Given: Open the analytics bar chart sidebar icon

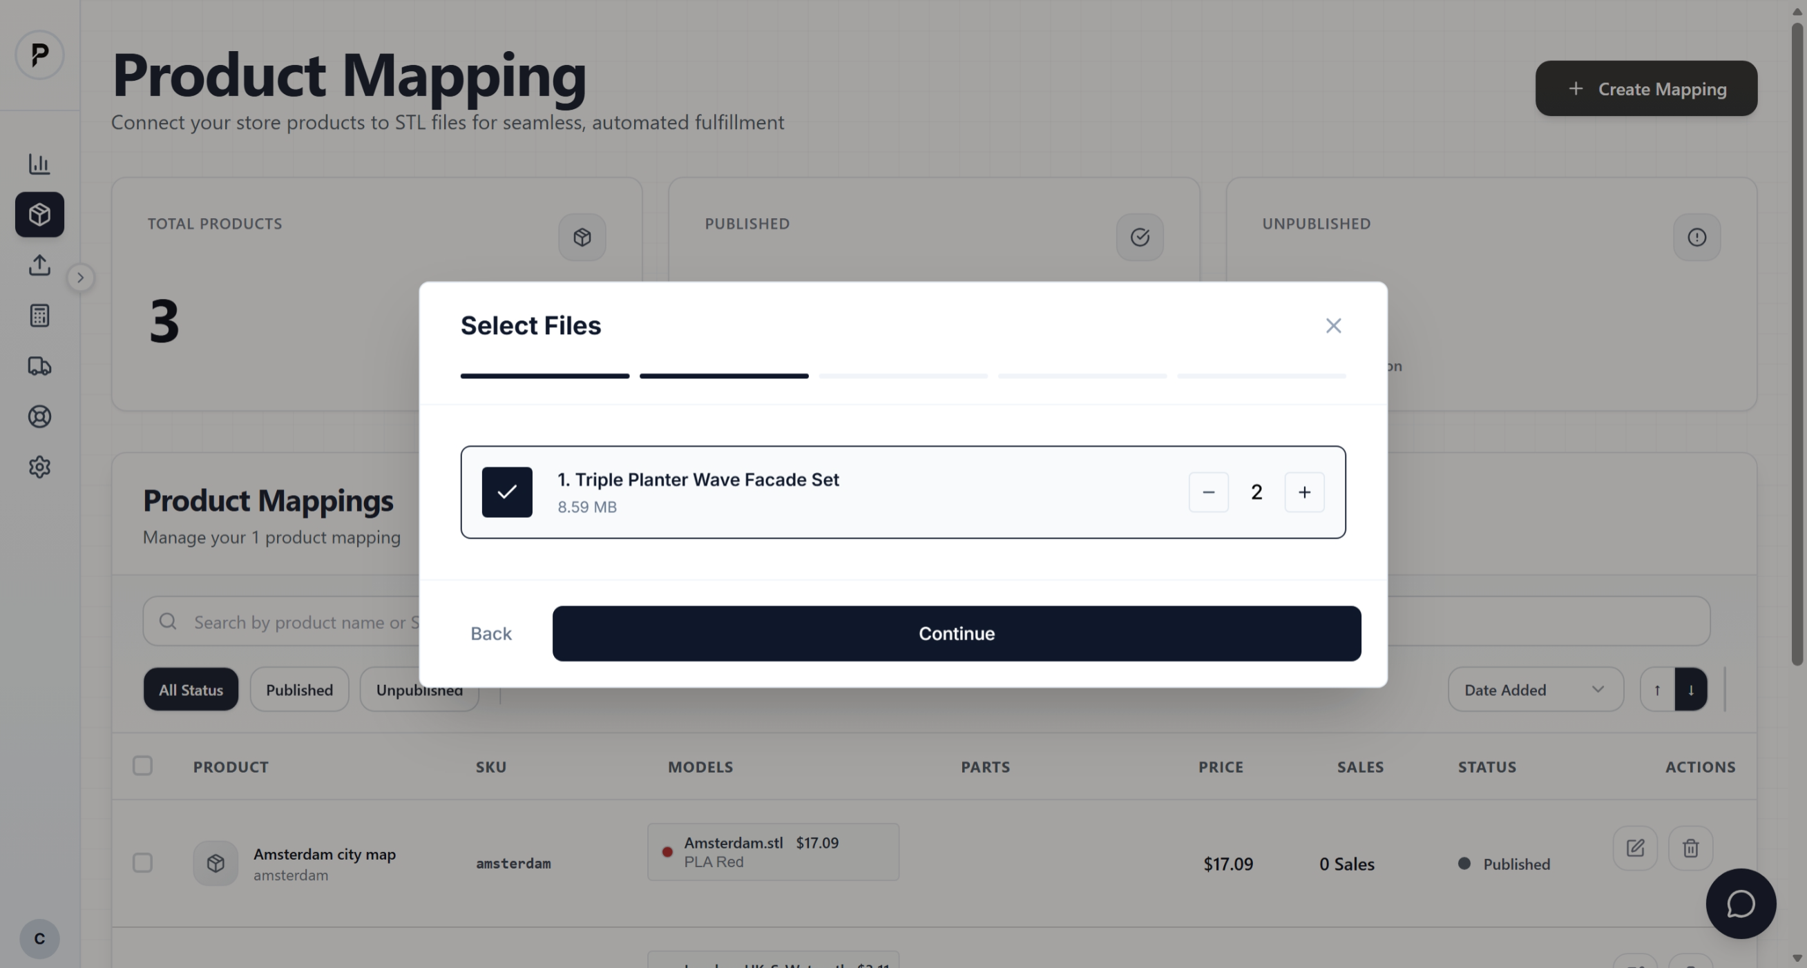Looking at the screenshot, I should tap(39, 164).
